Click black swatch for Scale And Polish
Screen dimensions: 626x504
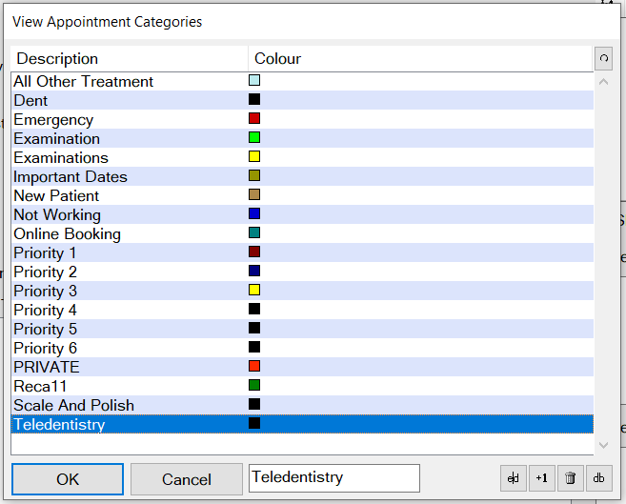pyautogui.click(x=254, y=404)
